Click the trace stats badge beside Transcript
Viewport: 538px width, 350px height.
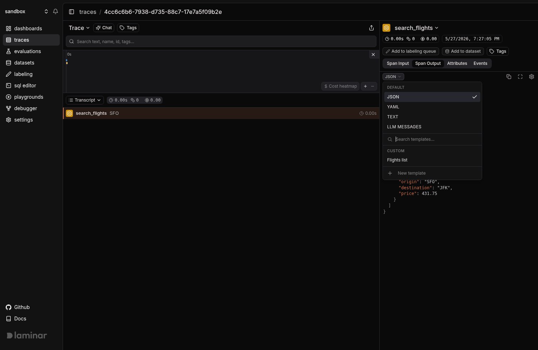[135, 100]
